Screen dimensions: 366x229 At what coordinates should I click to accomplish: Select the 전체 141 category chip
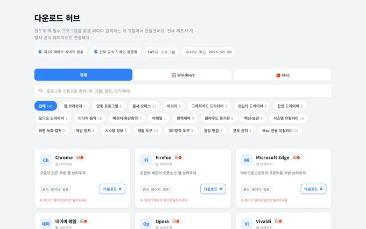coord(46,106)
